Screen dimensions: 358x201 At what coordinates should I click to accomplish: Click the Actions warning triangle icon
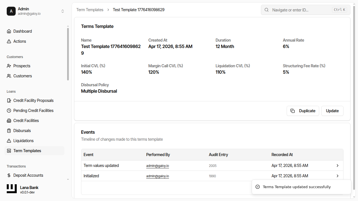(x=9, y=41)
